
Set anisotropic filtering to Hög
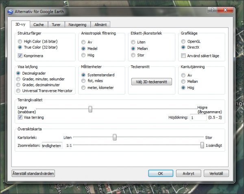84,55
